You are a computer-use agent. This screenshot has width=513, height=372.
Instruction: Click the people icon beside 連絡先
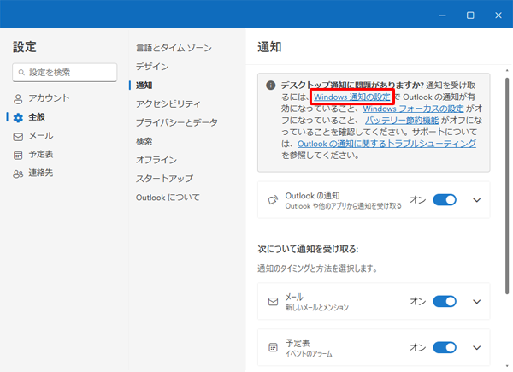coord(18,174)
